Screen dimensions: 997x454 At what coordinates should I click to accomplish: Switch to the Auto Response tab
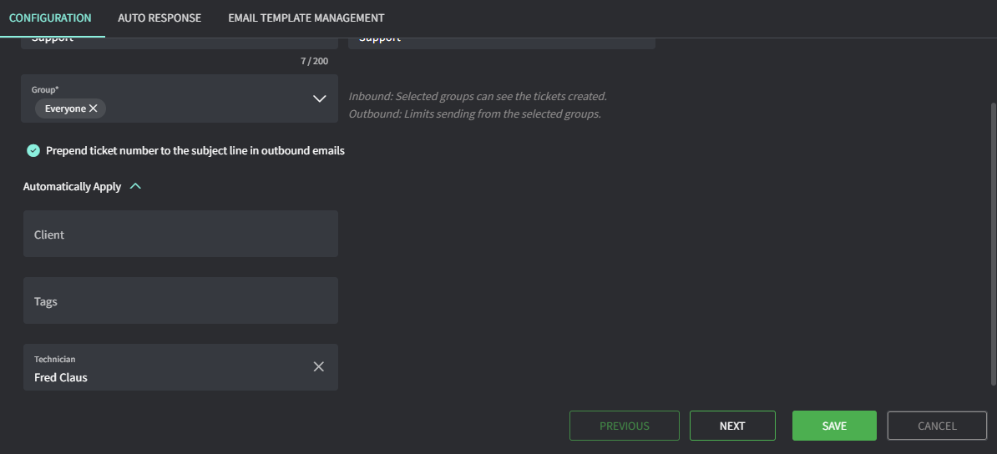click(x=159, y=18)
